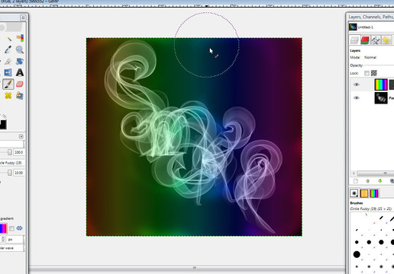Hide the rainbow gradient layer
The height and width of the screenshot is (274, 394).
357,84
